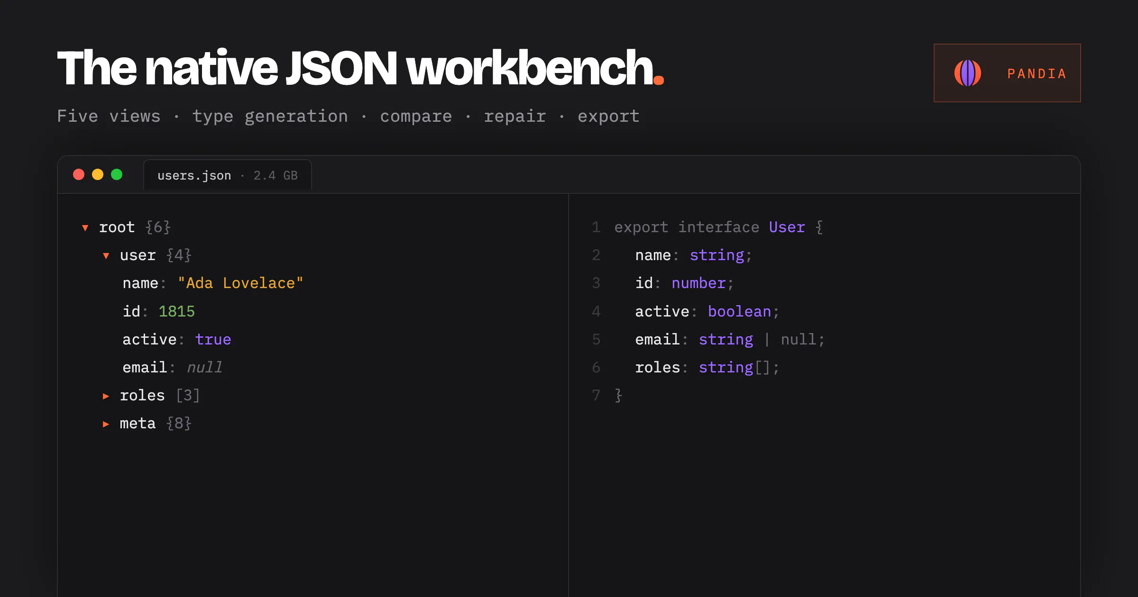
Task: Select the user {4} tree row
Action: 147,255
